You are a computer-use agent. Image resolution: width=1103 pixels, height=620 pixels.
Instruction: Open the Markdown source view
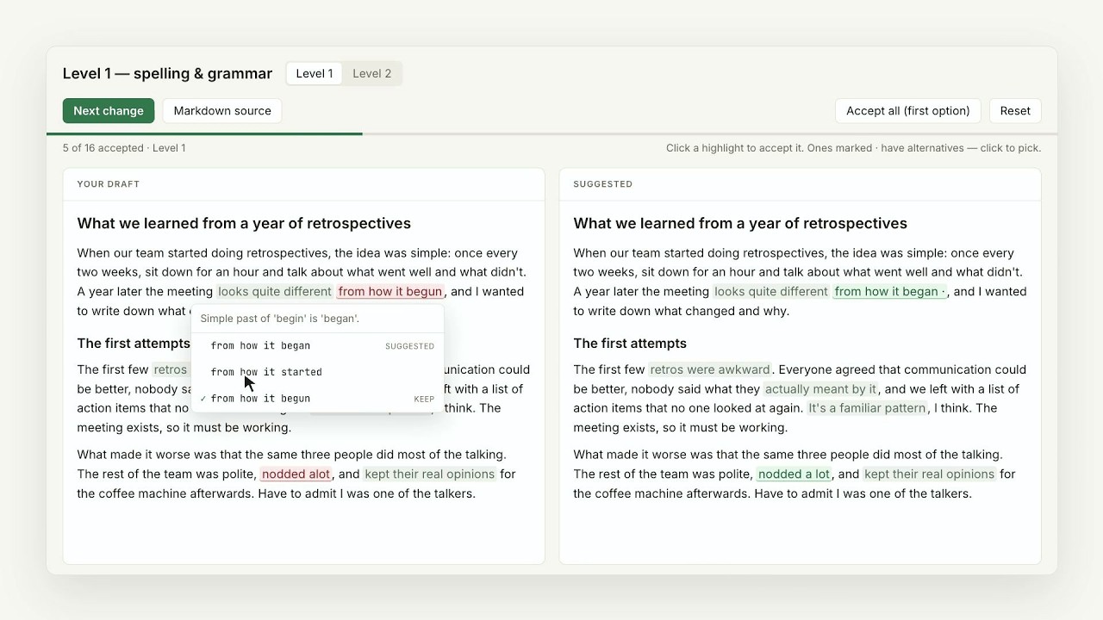point(222,110)
